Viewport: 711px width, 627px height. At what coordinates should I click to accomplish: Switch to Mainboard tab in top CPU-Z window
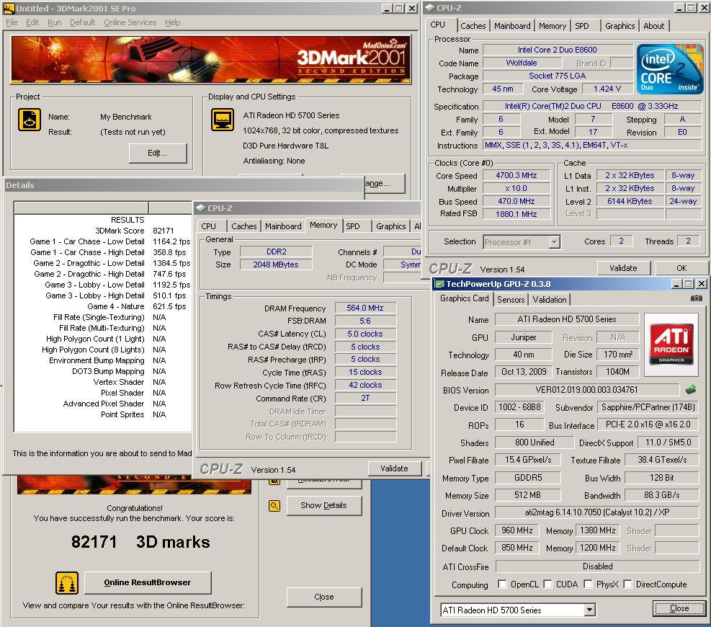[x=512, y=26]
